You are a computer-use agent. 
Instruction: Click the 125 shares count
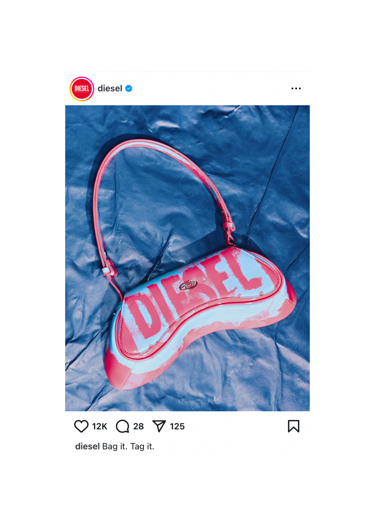[x=177, y=426]
